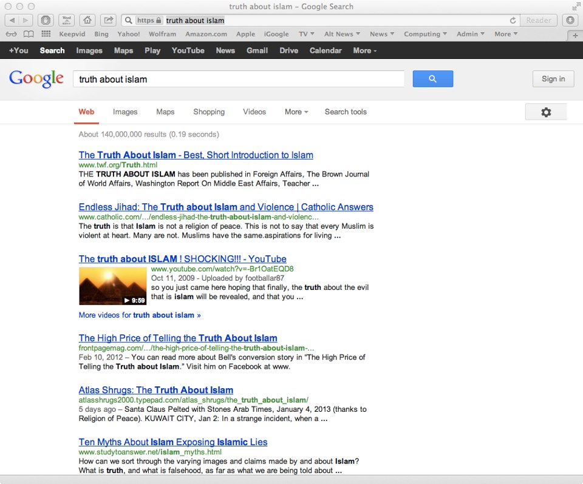Expand the Alt News bookmarks folder

click(342, 34)
